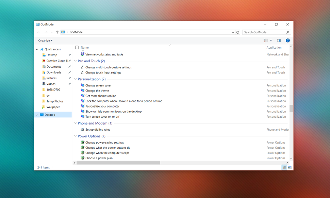Click the change-view list icon on the toolbar
Screen dimensions: 330x198
click(x=266, y=40)
